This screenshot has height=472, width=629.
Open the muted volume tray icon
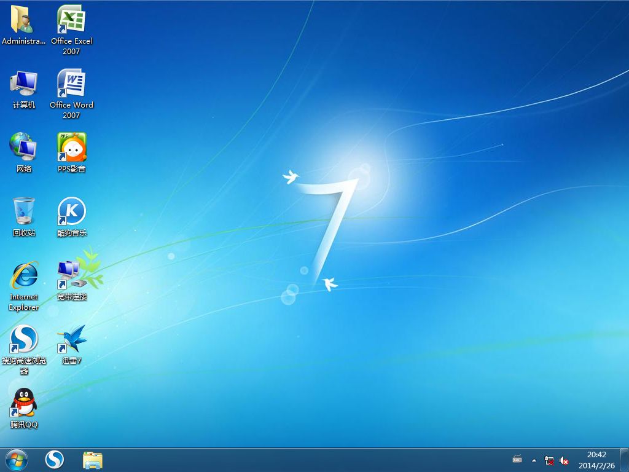pyautogui.click(x=564, y=460)
